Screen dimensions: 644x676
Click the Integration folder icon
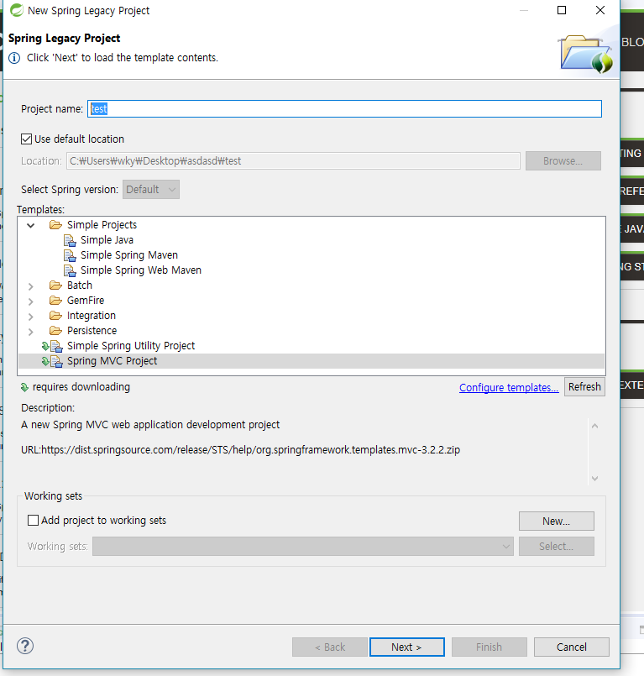pos(55,316)
